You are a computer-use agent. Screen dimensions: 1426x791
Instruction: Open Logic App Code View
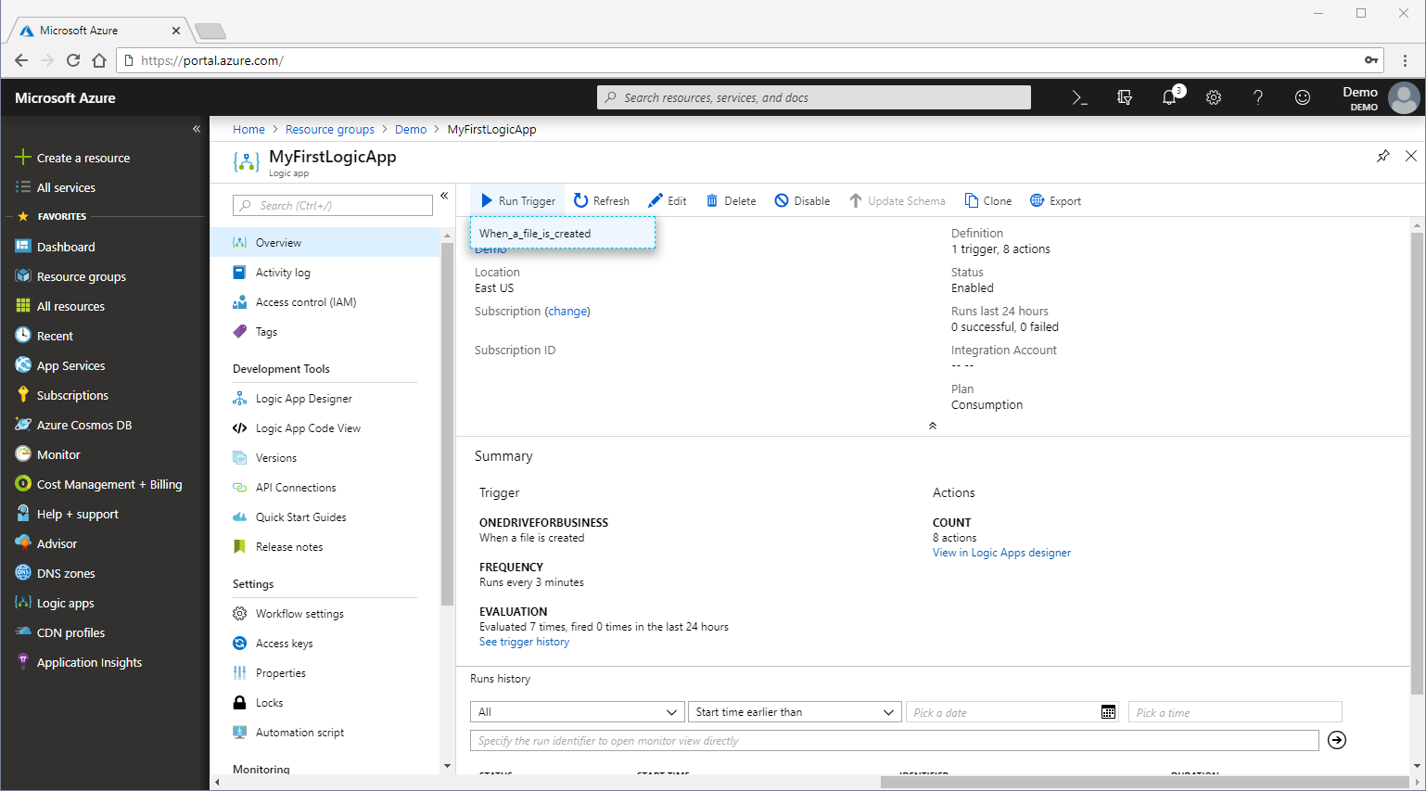pos(325,428)
